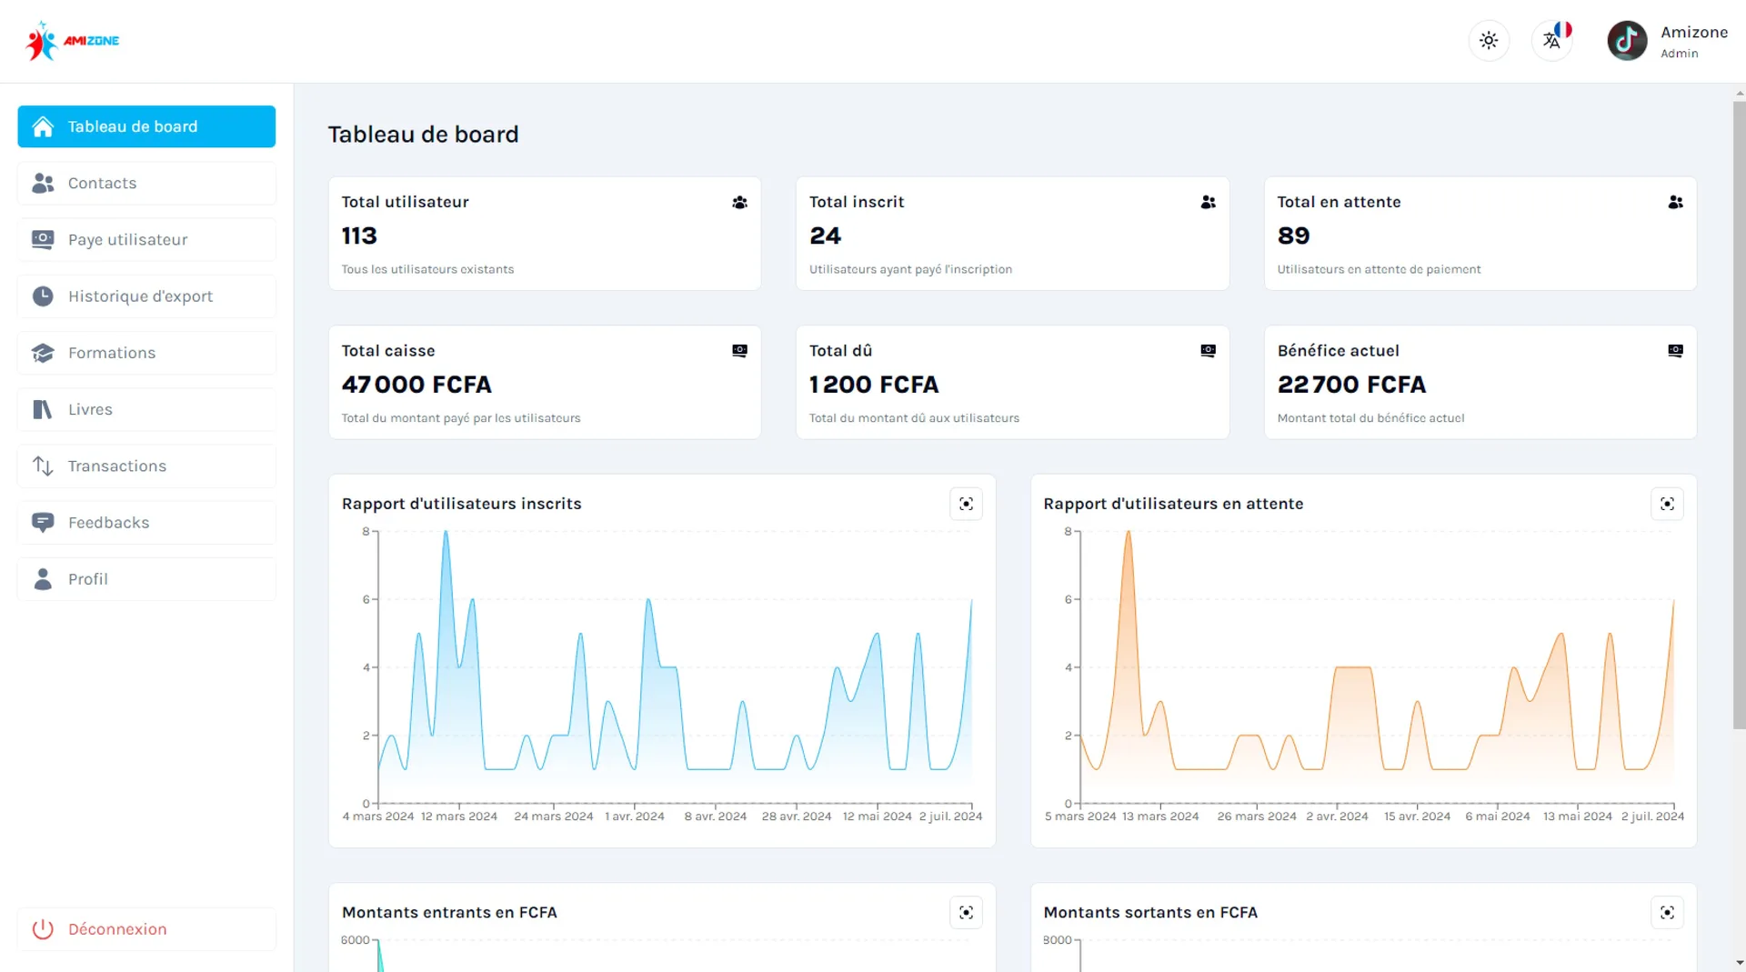Go to Paye utilisateur page

coord(146,239)
